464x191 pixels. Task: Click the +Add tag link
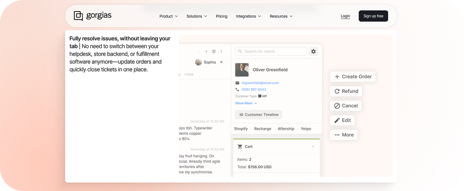point(188,74)
